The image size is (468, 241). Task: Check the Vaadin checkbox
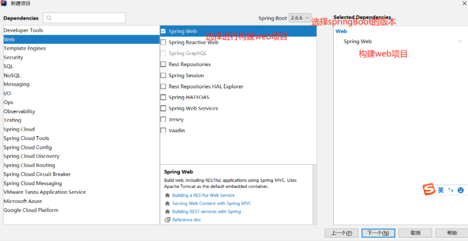point(163,130)
